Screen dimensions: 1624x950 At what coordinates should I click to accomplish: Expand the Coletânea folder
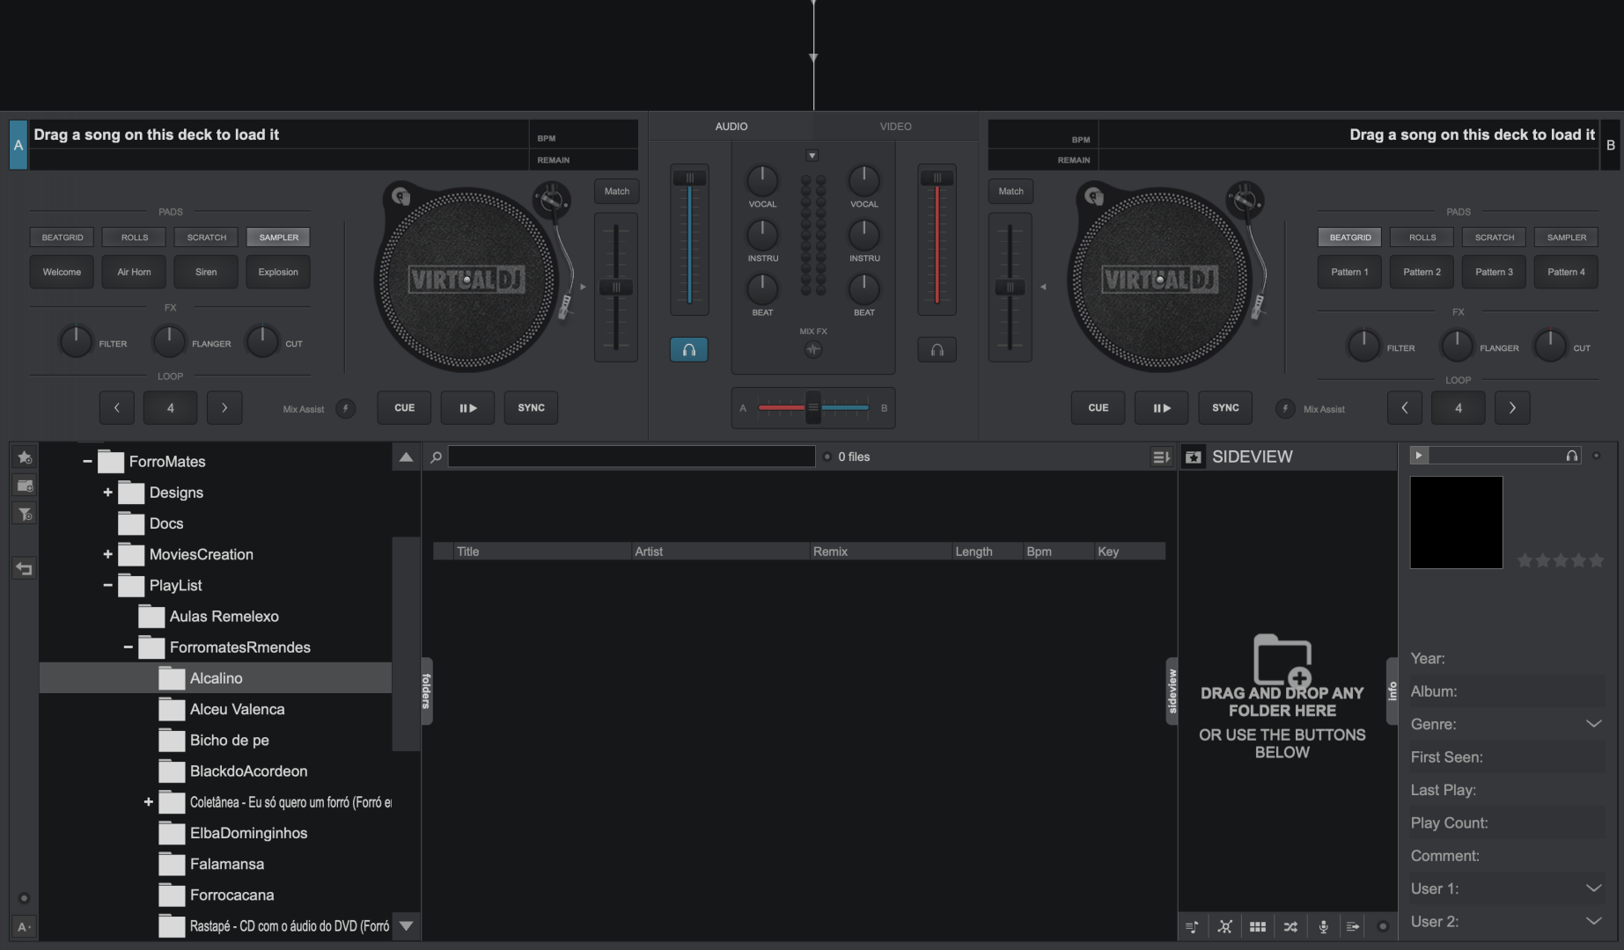[x=148, y=802]
